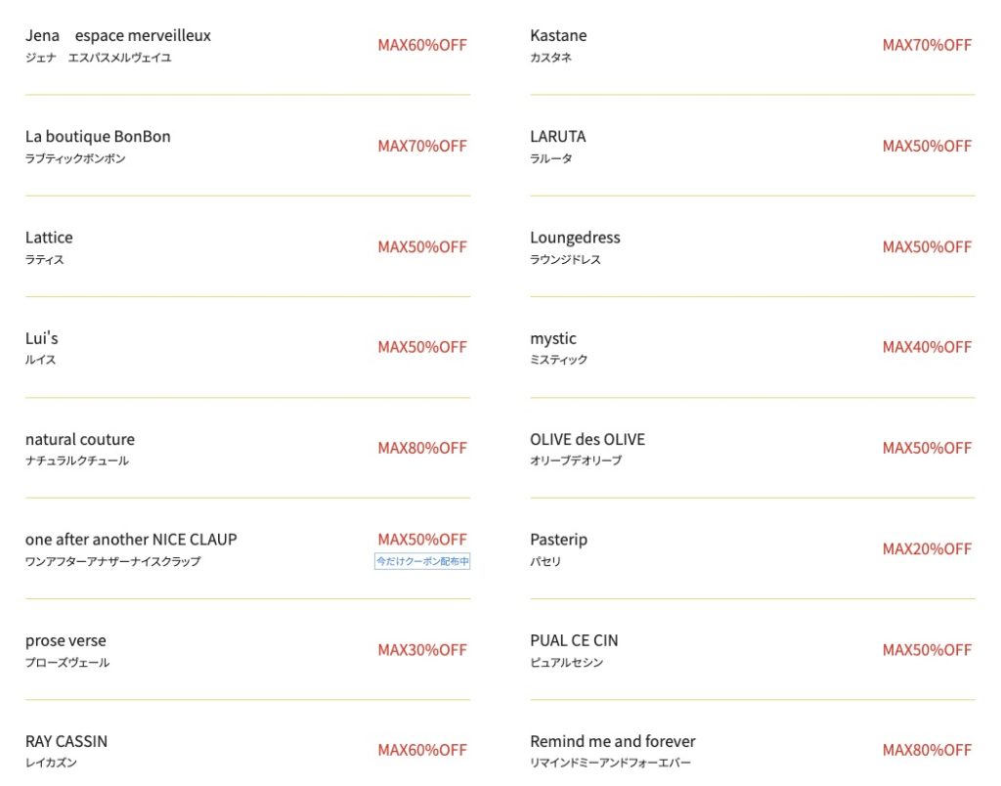Image resolution: width=1001 pixels, height=786 pixels.
Task: Select the Remind me and forever brand
Action: (x=613, y=742)
